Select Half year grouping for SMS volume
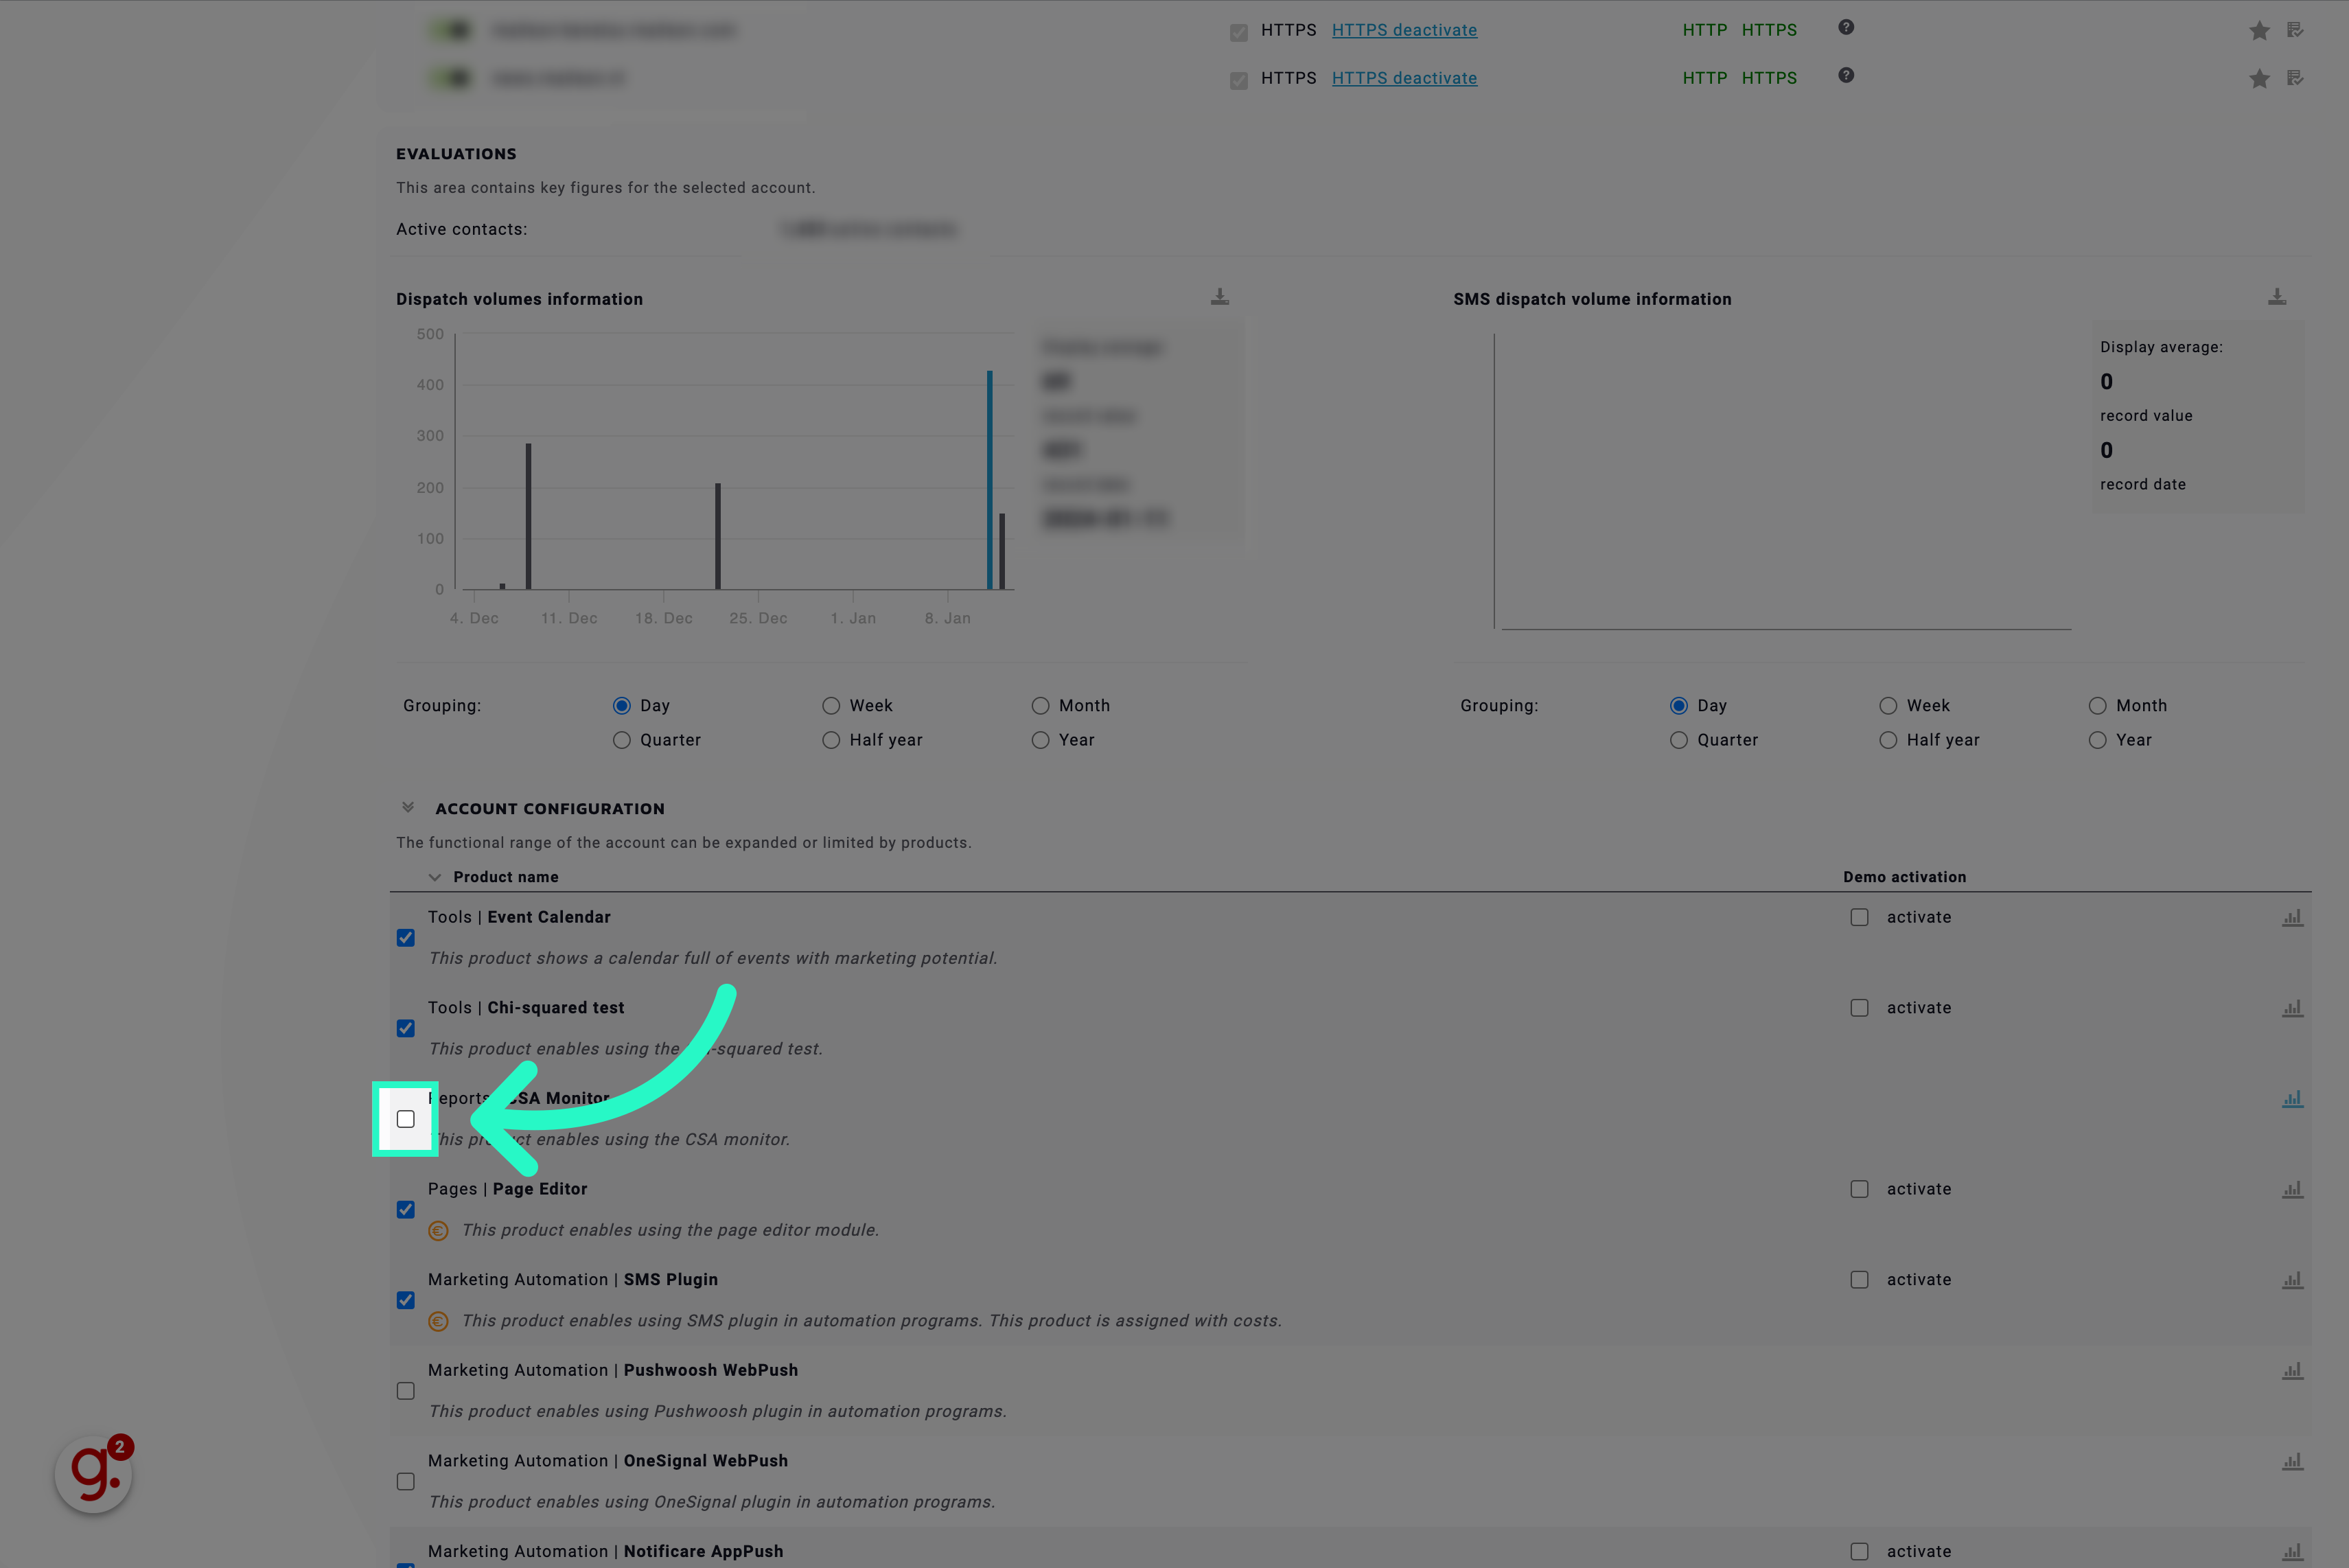The height and width of the screenshot is (1568, 2349). coord(1886,739)
